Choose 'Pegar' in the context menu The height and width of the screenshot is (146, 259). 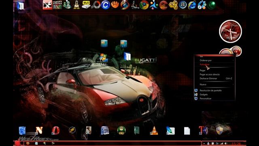(x=202, y=71)
